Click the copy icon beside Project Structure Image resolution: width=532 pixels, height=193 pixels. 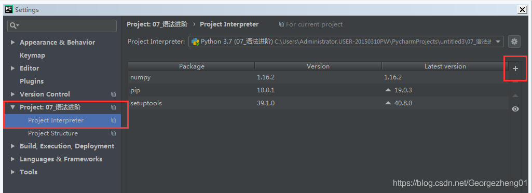click(x=113, y=133)
